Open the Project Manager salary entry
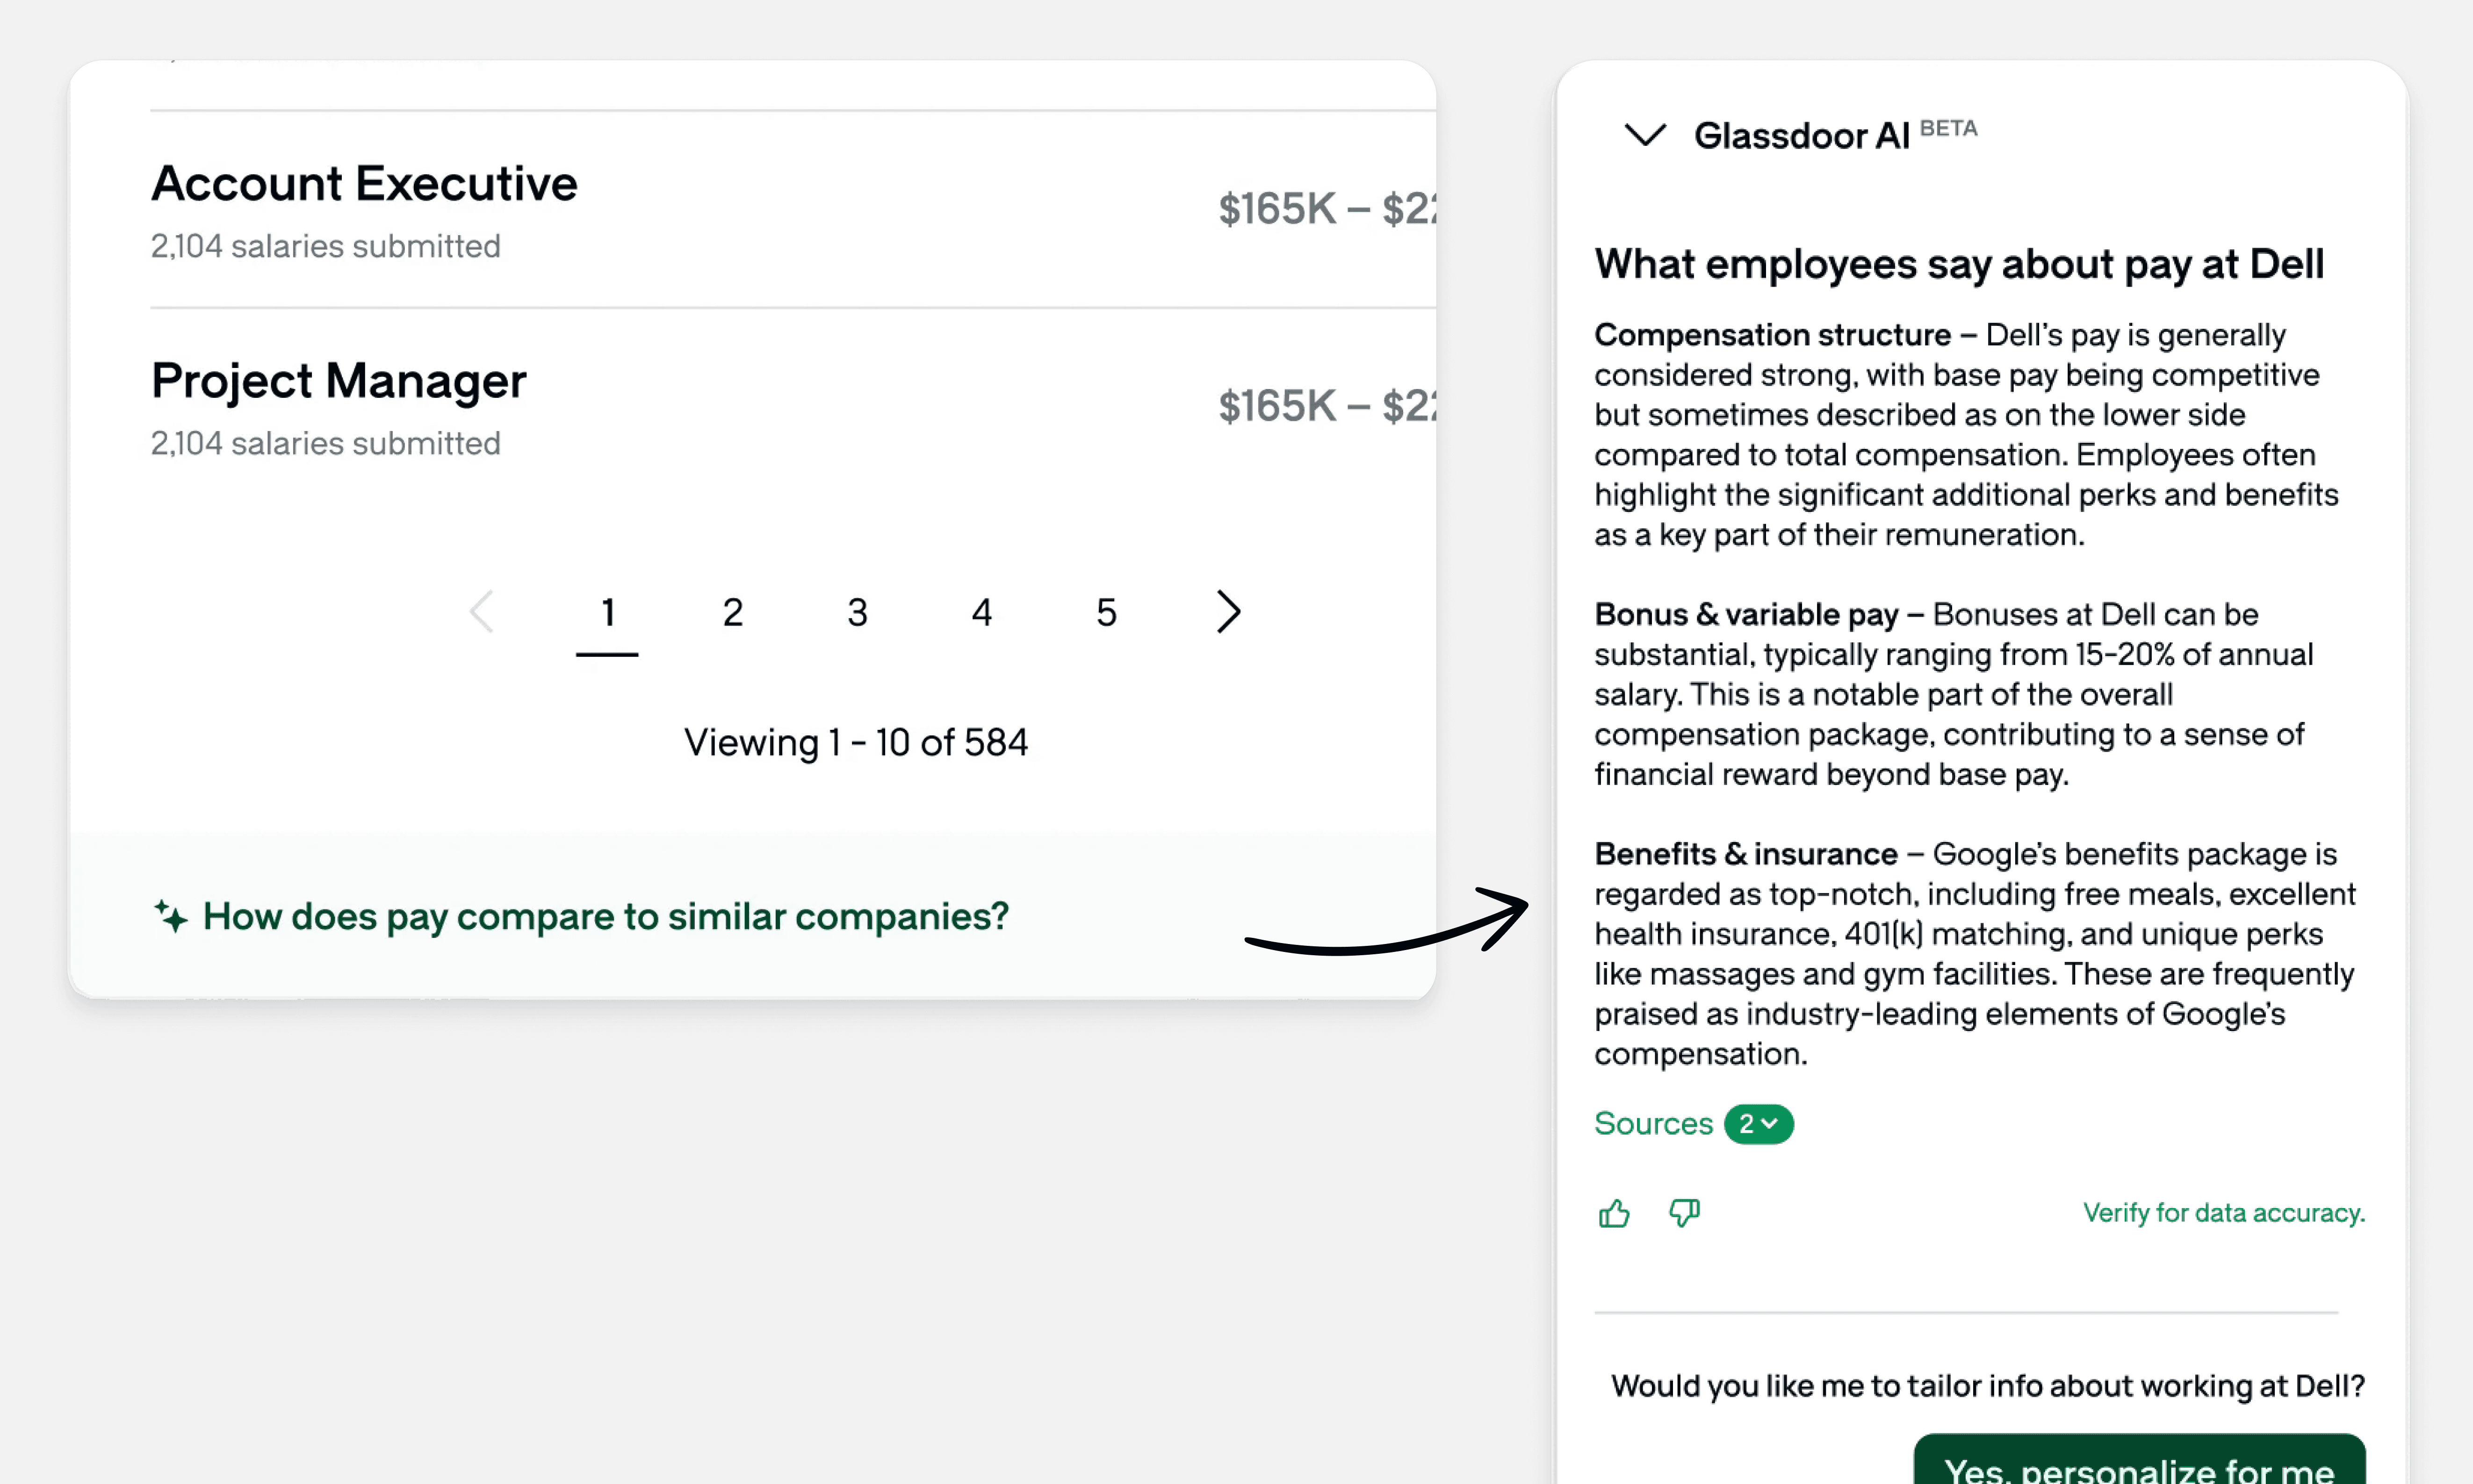 pos(338,381)
